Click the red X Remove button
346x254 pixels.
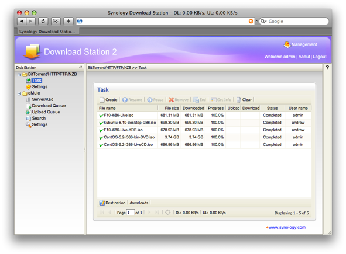click(x=179, y=100)
